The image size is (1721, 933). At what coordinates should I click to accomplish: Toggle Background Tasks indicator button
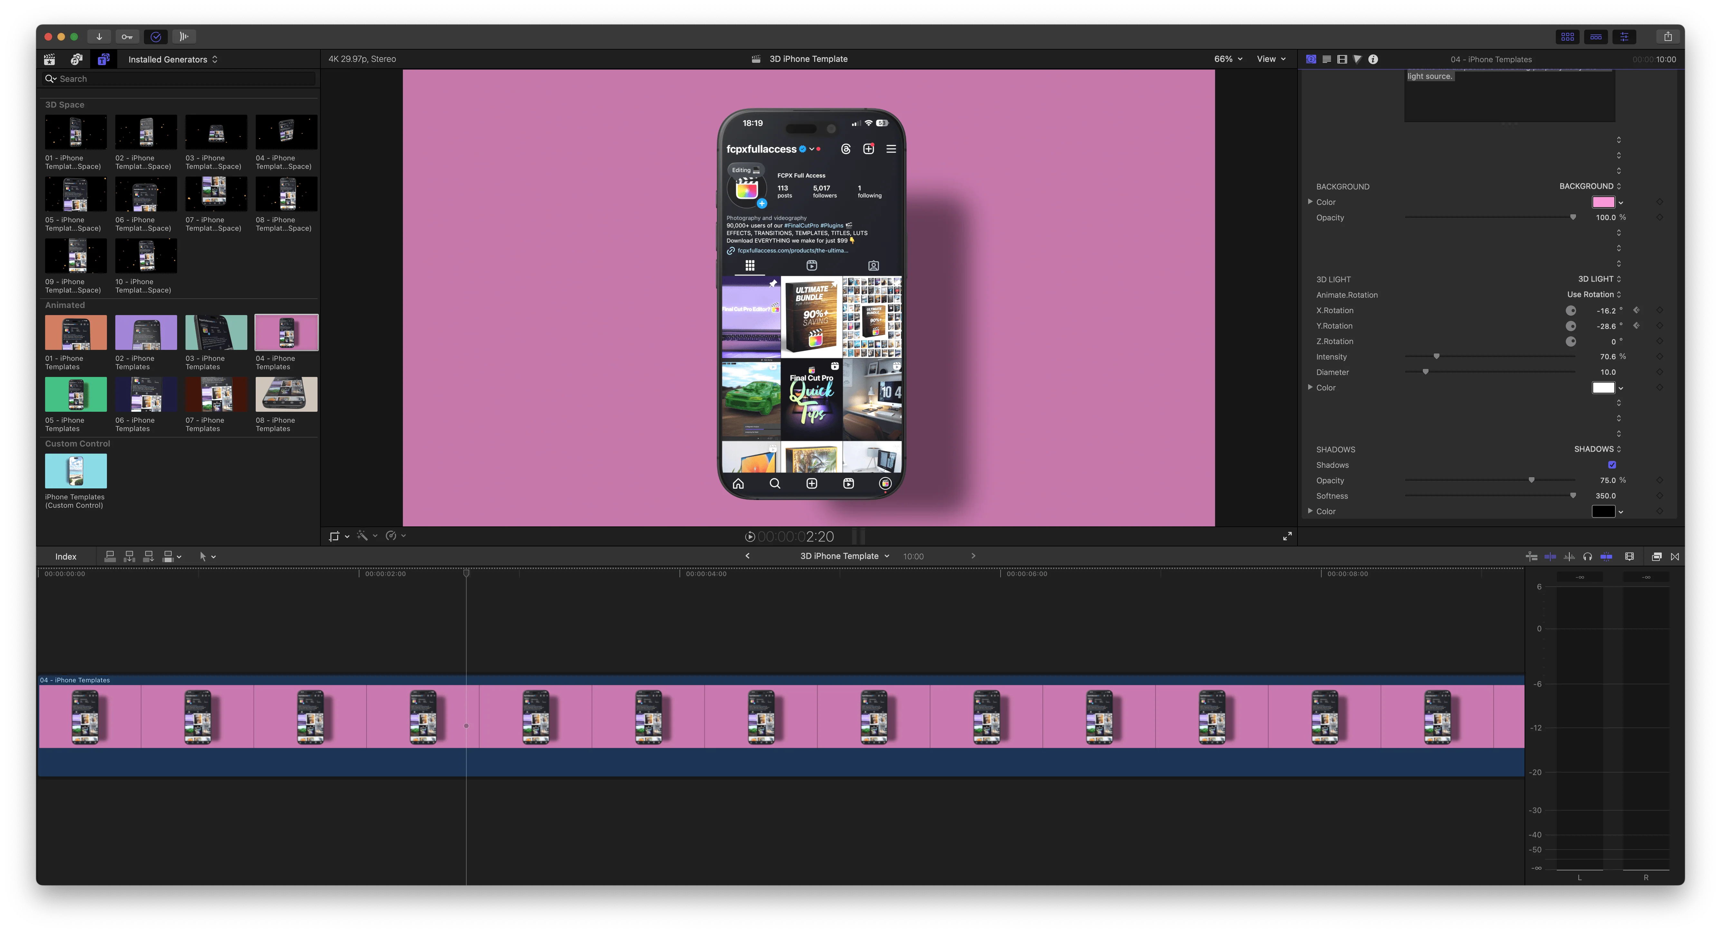coord(156,37)
